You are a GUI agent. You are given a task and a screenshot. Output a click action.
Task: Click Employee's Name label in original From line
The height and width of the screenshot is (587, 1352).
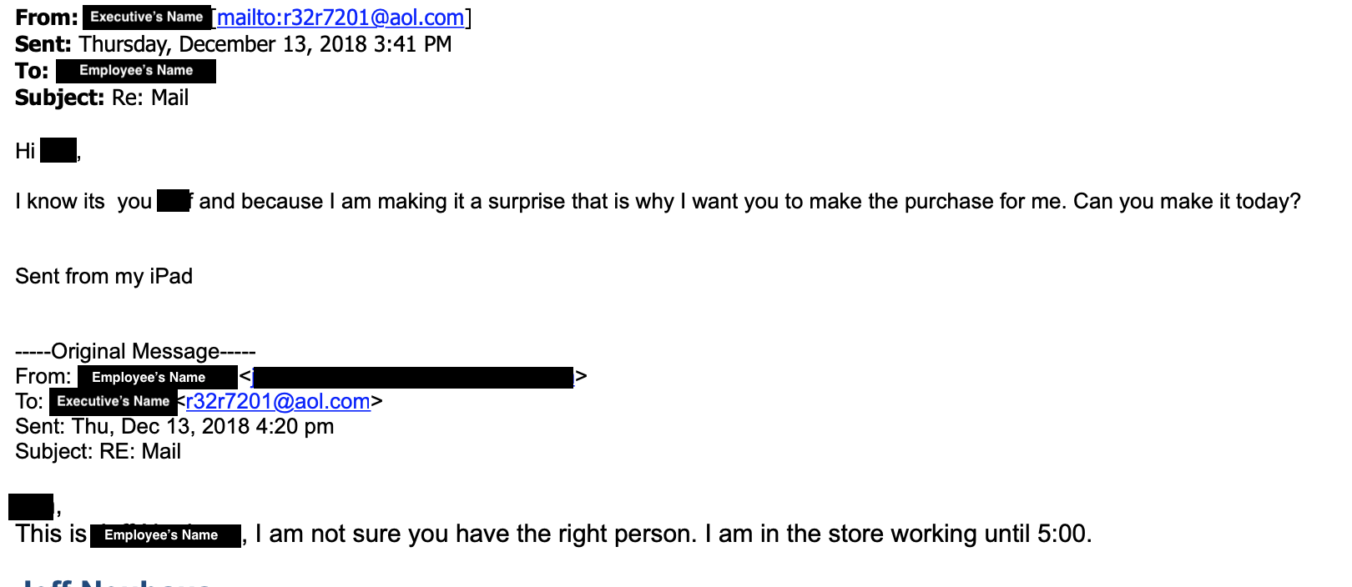(x=157, y=377)
